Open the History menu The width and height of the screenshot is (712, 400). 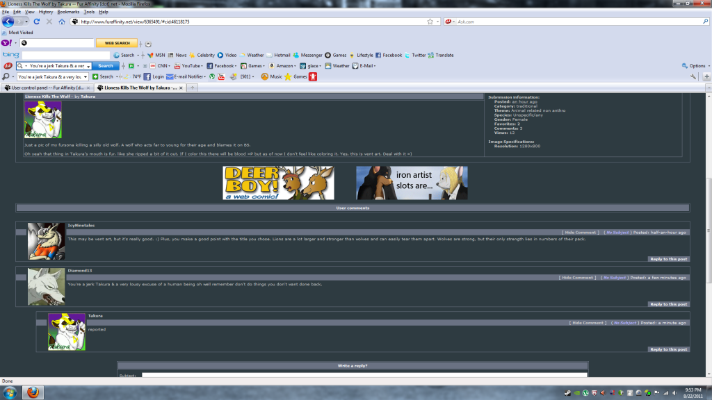(46, 12)
